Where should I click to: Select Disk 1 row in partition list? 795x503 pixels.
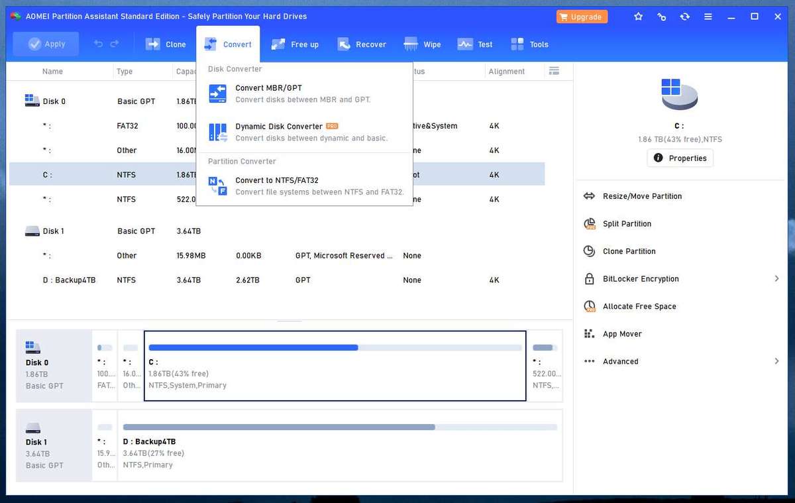[x=277, y=231]
